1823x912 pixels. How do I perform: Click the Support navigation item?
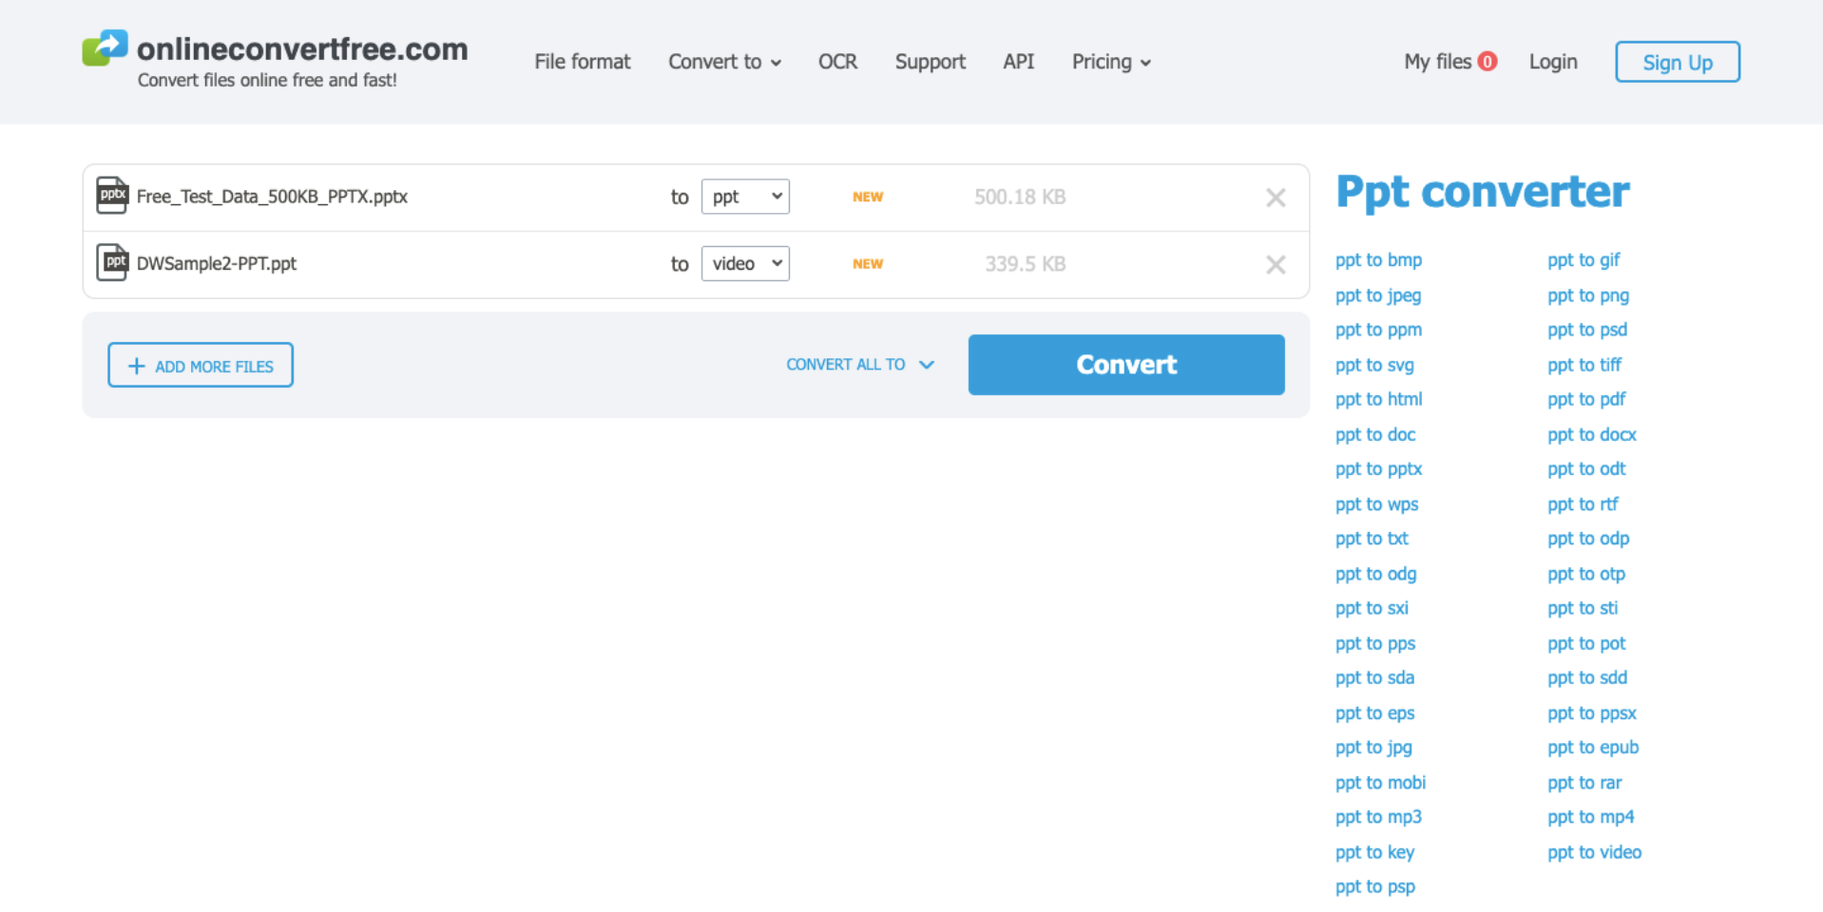click(x=930, y=61)
